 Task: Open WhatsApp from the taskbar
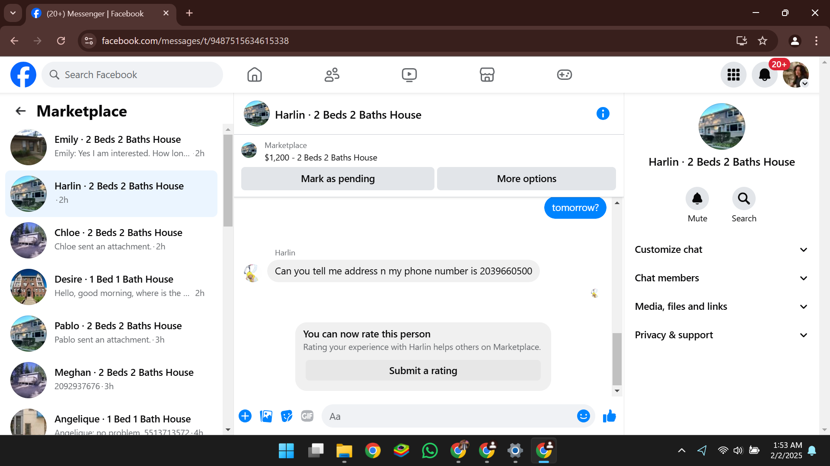(430, 451)
